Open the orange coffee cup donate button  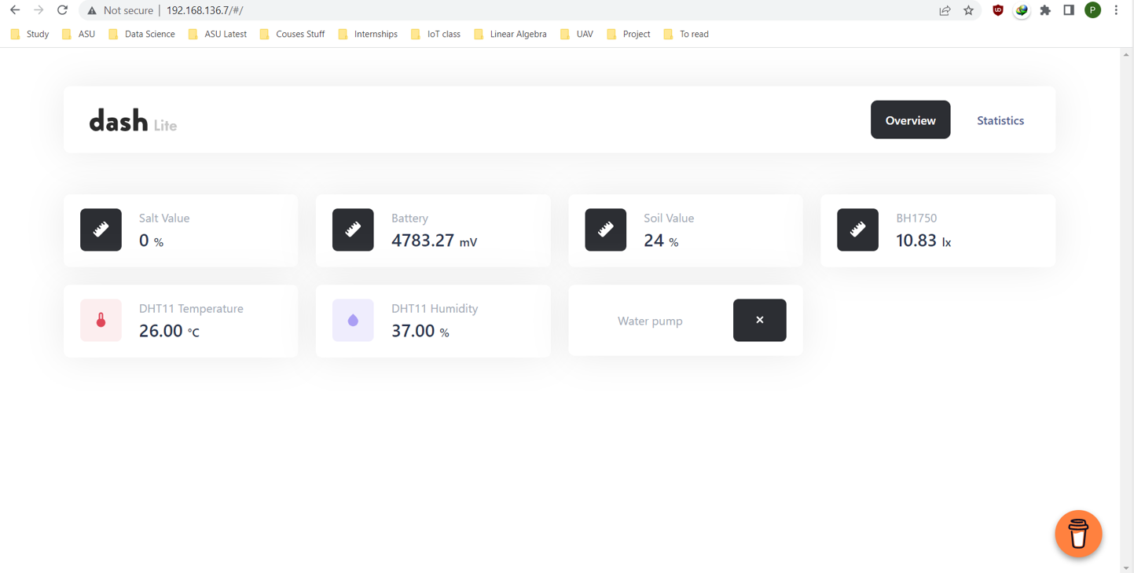[x=1078, y=534]
